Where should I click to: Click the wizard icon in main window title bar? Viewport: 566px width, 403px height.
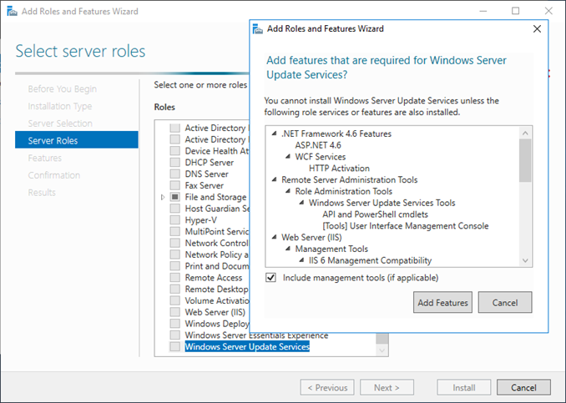[9, 11]
